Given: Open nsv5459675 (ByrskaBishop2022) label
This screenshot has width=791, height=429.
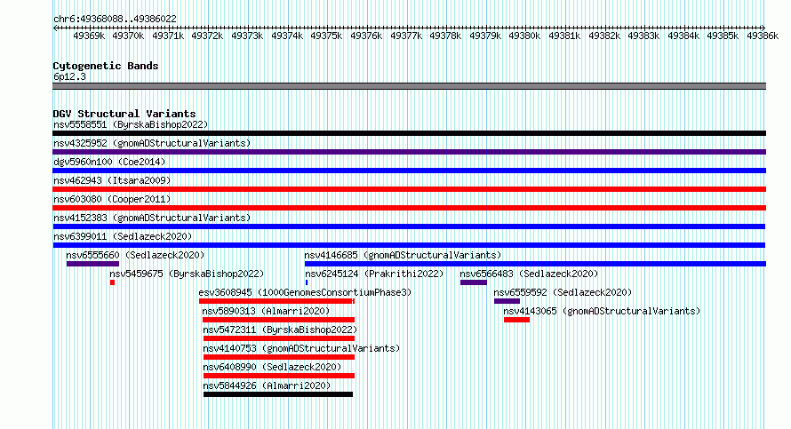Looking at the screenshot, I should [x=187, y=274].
